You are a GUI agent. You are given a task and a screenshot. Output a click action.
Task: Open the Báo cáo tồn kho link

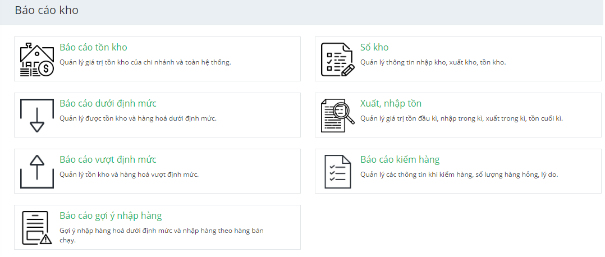point(93,48)
